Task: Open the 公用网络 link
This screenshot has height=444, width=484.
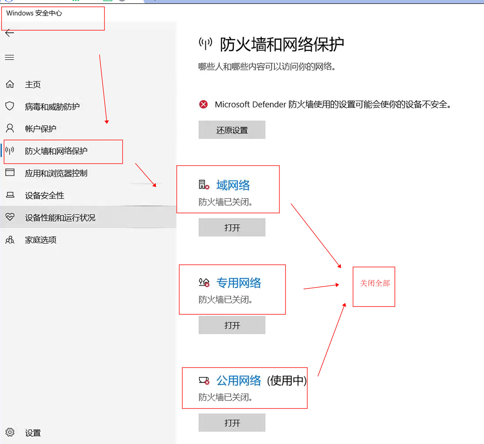Action: [x=239, y=380]
